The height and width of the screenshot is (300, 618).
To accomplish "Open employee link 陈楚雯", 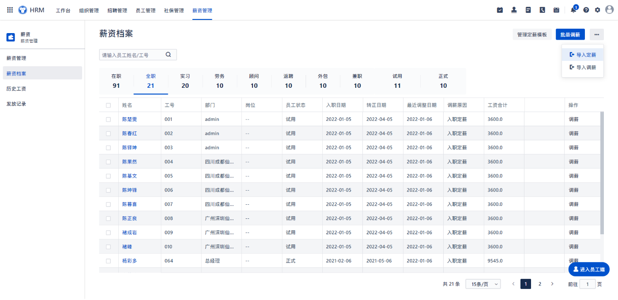I will [x=130, y=120].
